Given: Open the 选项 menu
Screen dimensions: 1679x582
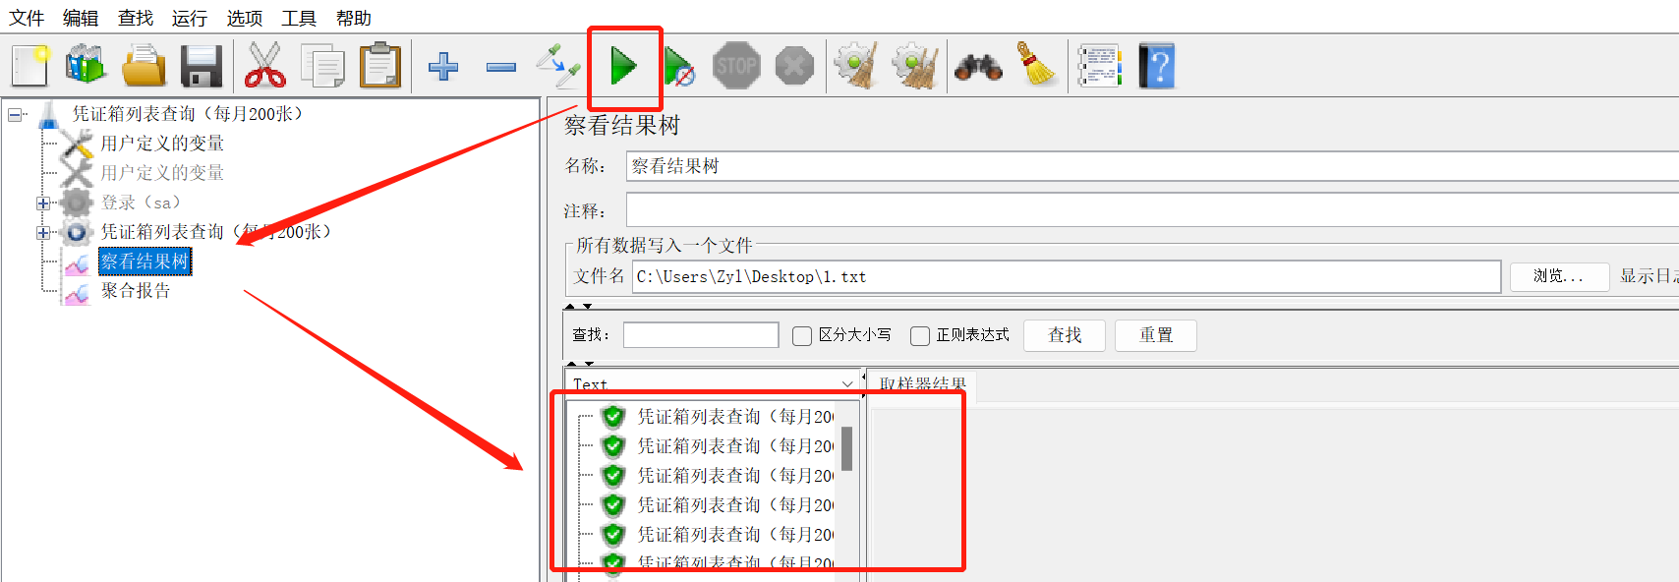Looking at the screenshot, I should (x=245, y=18).
